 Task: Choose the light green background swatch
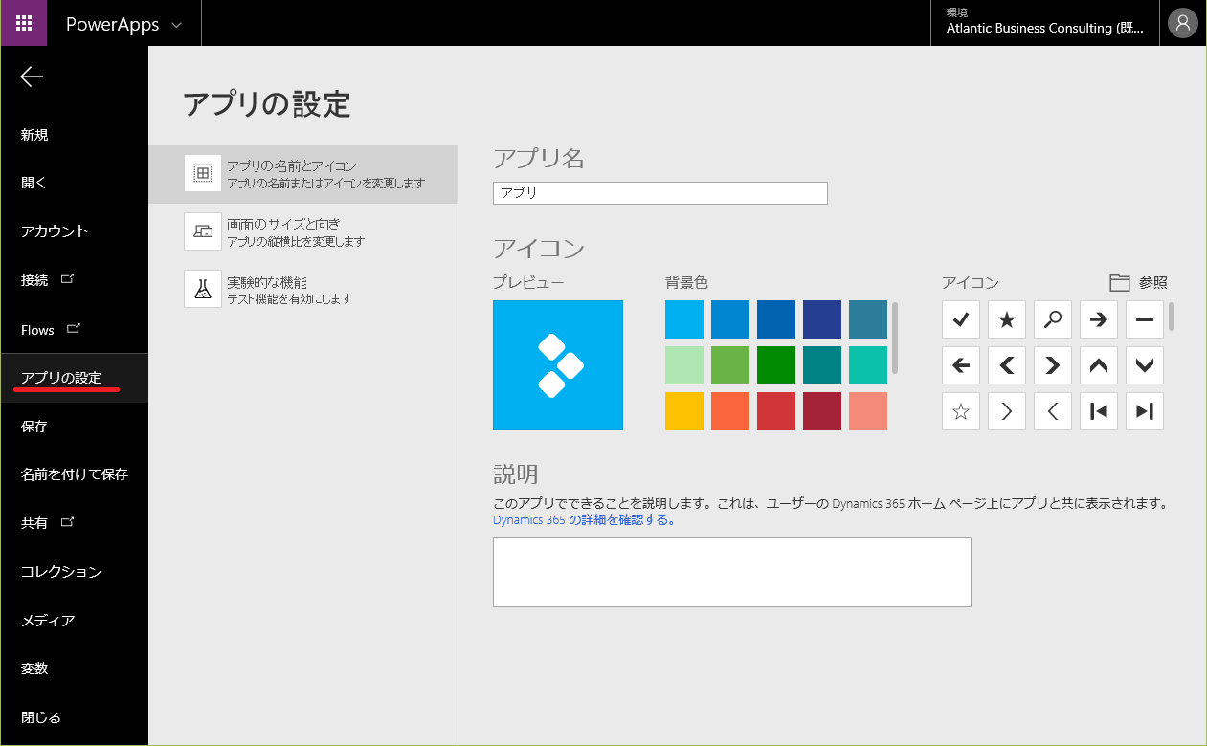point(730,365)
